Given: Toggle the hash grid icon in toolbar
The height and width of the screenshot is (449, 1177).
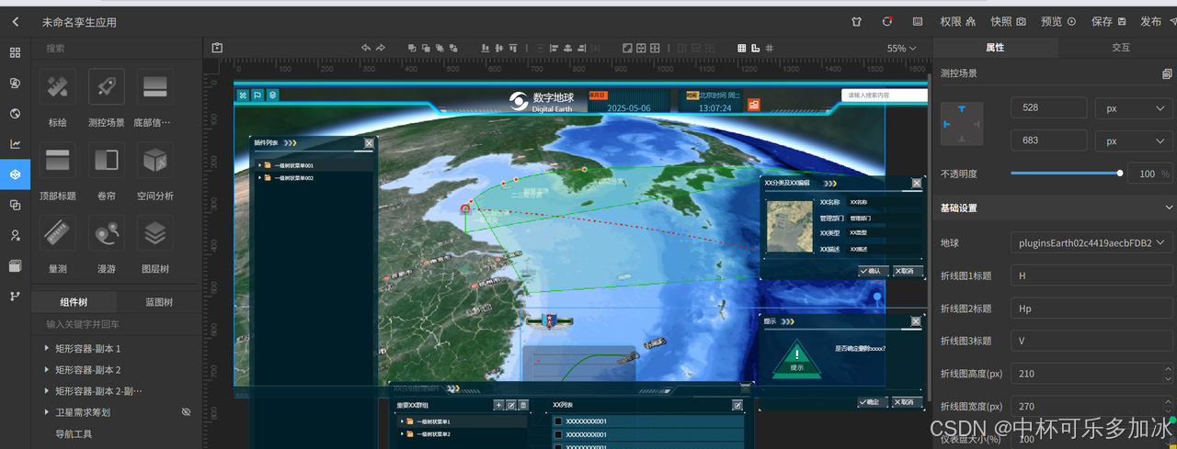Looking at the screenshot, I should [770, 48].
